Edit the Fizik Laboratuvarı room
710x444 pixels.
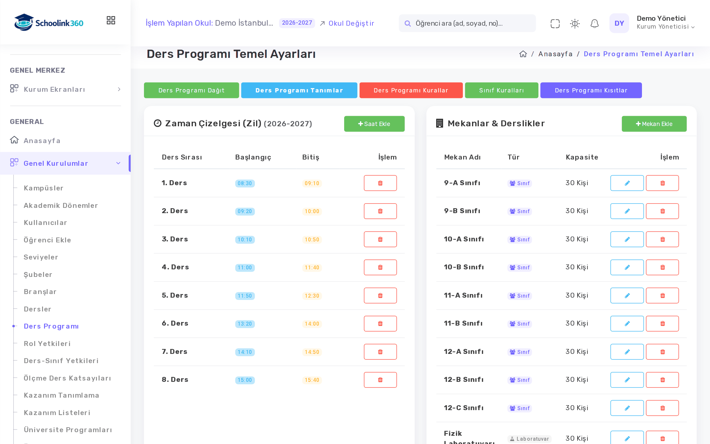pos(627,438)
